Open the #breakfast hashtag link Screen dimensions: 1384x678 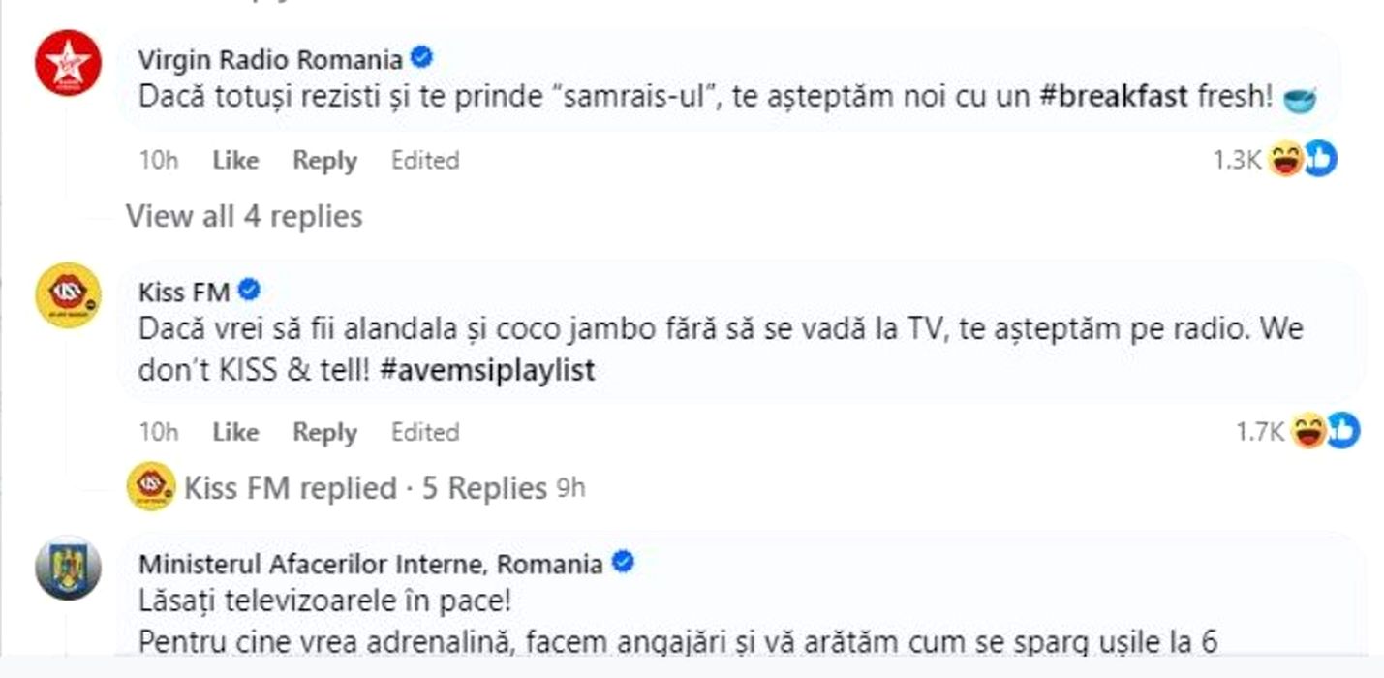click(1119, 98)
